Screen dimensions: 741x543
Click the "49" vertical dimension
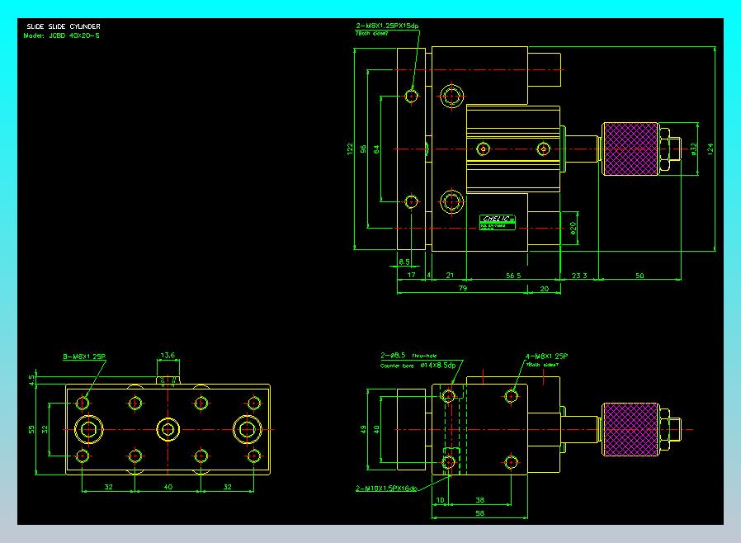(x=363, y=429)
